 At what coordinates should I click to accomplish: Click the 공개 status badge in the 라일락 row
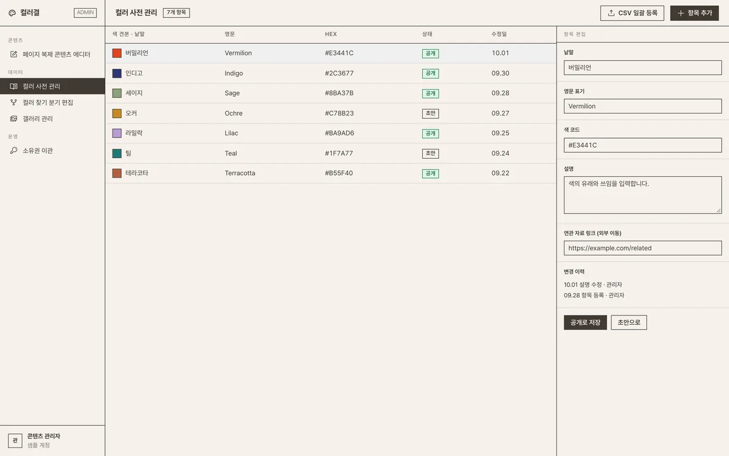pyautogui.click(x=430, y=134)
